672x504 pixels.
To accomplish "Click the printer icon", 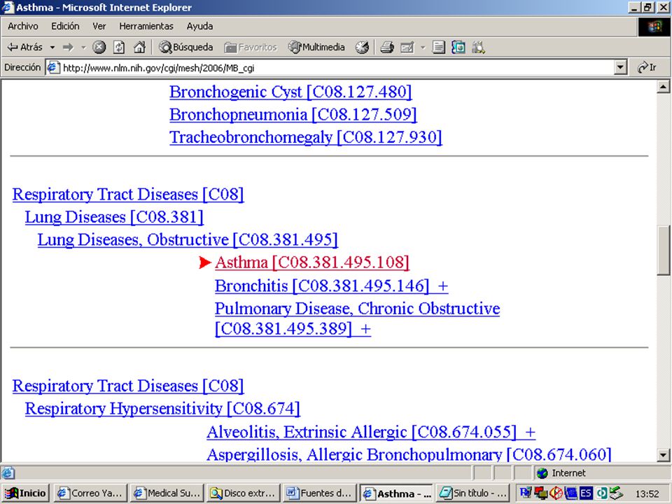I will 387,47.
